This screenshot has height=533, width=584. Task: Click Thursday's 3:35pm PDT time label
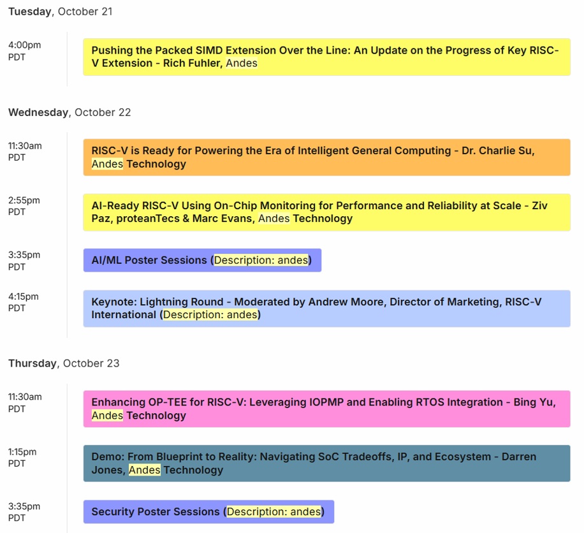click(24, 511)
